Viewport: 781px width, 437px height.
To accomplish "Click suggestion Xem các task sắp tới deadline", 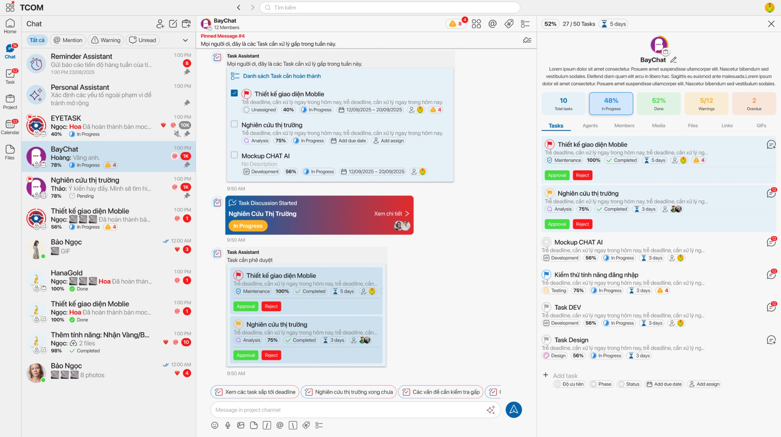I will click(255, 392).
